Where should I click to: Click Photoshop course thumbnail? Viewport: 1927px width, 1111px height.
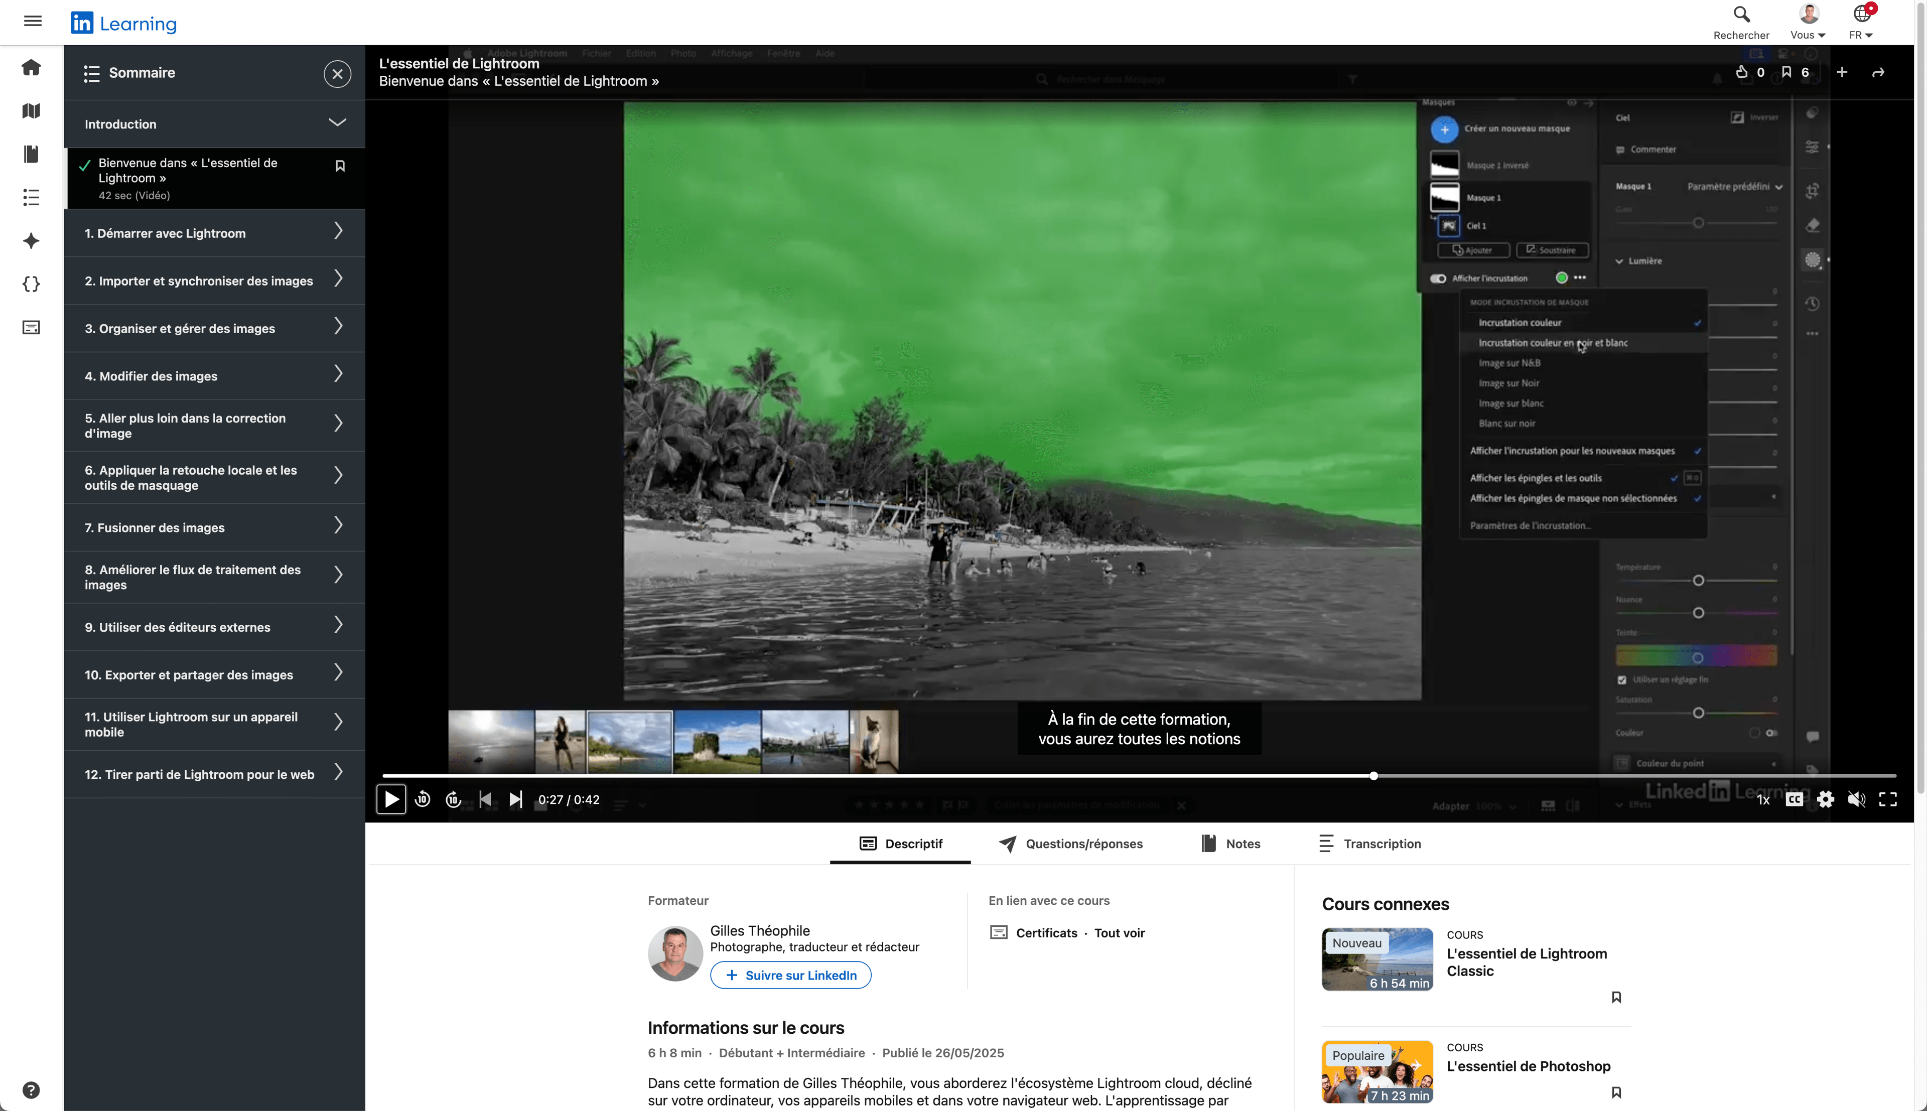(1377, 1072)
